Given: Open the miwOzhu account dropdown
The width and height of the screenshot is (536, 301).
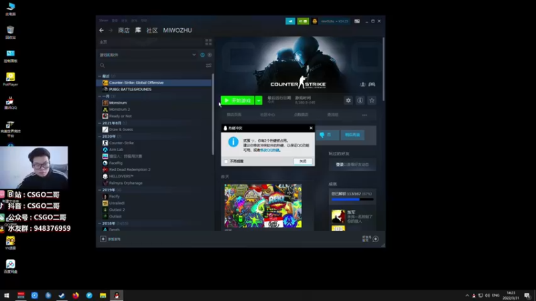Looking at the screenshot, I should click(x=334, y=21).
